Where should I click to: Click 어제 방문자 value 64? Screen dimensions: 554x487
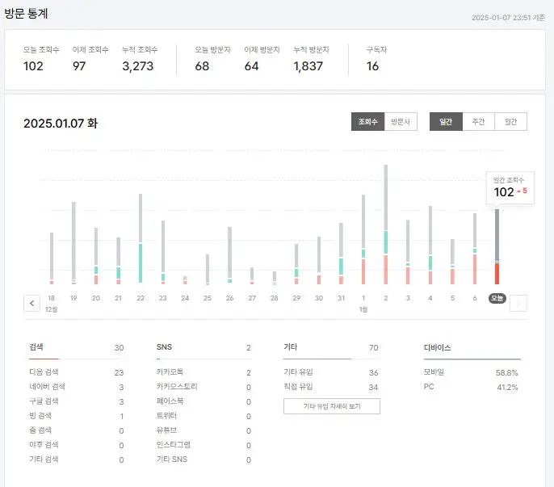[x=252, y=66]
